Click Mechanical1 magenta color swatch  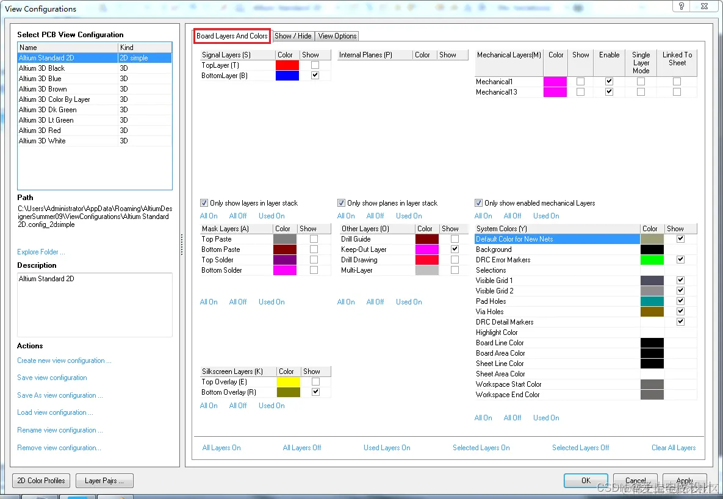(x=555, y=82)
